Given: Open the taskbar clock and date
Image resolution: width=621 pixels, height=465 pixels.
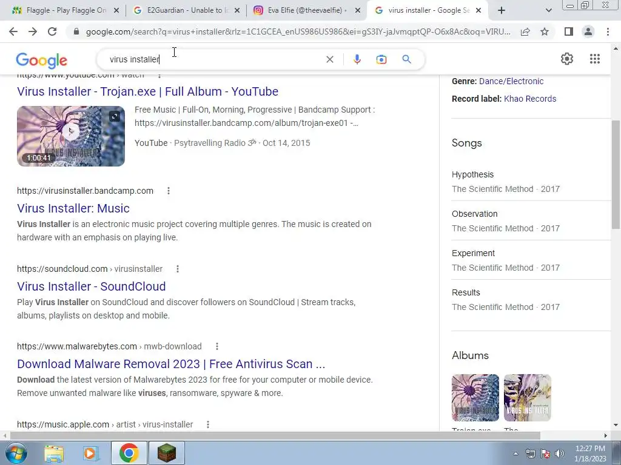Looking at the screenshot, I should point(590,453).
